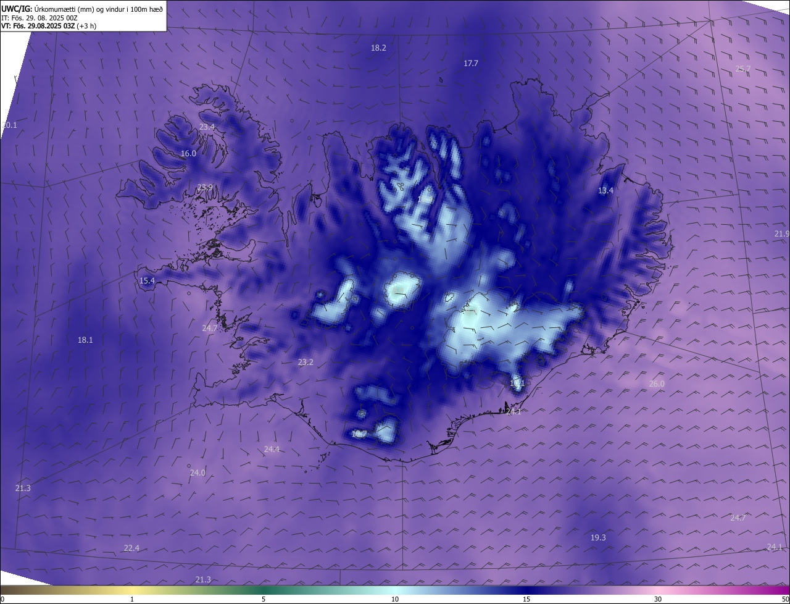
Task: Click the 10 tick on the color scale
Action: tap(395, 599)
